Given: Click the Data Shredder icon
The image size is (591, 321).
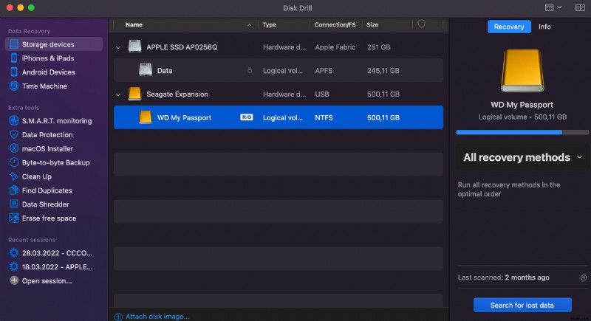Looking at the screenshot, I should click(x=14, y=204).
